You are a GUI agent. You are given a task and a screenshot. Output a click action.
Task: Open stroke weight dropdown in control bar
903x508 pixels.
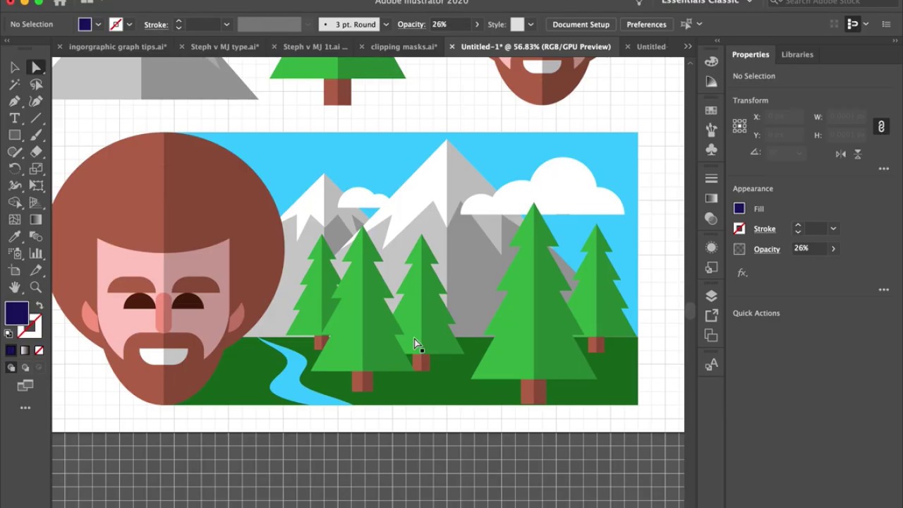coord(226,25)
